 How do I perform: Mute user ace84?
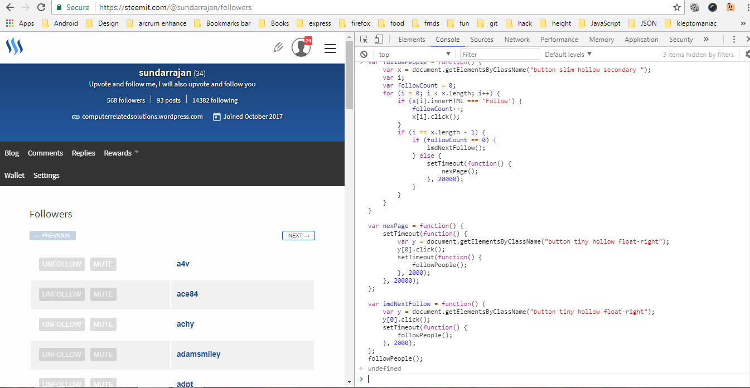click(103, 294)
